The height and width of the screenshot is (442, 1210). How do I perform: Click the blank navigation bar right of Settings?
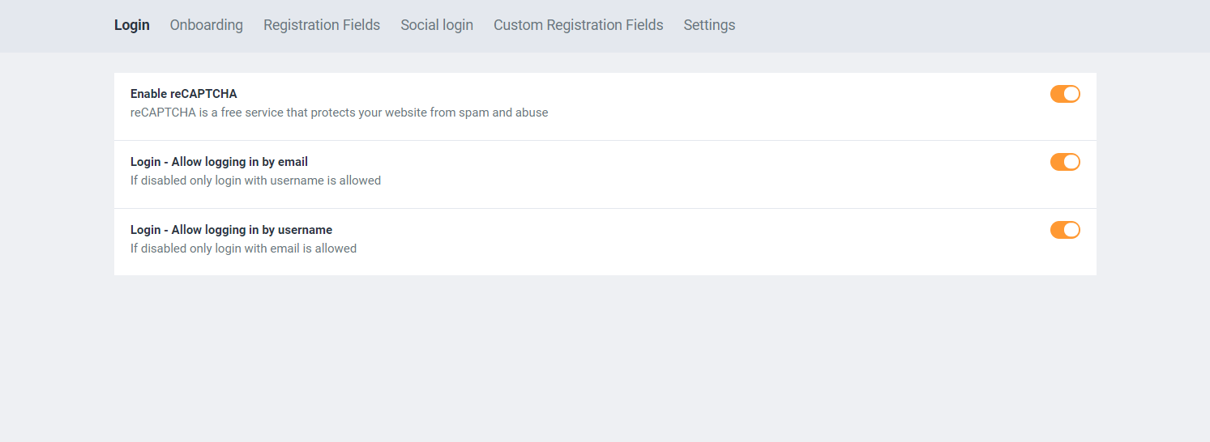tap(932, 25)
